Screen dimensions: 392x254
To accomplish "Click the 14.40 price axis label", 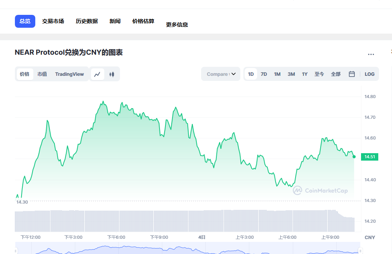I will 370,180.
